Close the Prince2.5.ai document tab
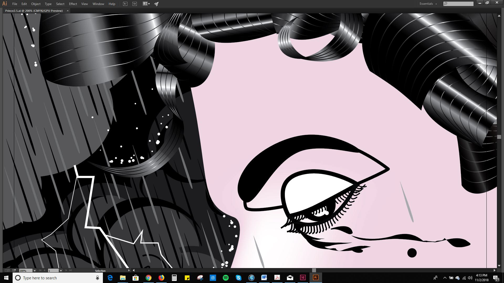The height and width of the screenshot is (283, 504). coord(68,11)
